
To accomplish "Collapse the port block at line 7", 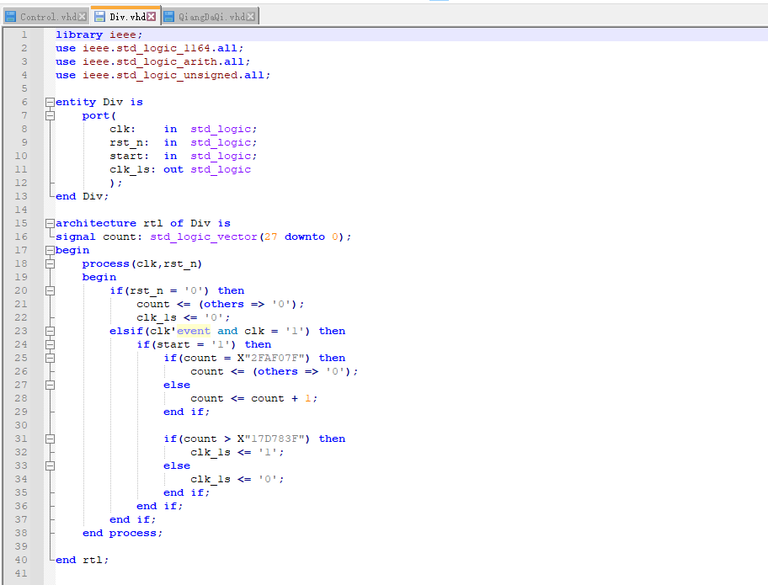I will pyautogui.click(x=50, y=115).
